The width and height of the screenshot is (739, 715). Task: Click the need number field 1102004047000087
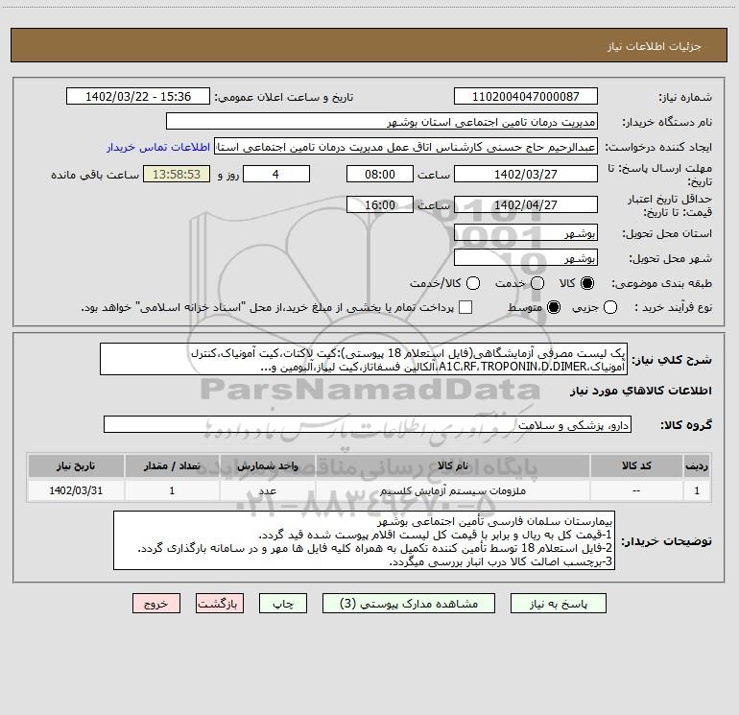click(526, 96)
